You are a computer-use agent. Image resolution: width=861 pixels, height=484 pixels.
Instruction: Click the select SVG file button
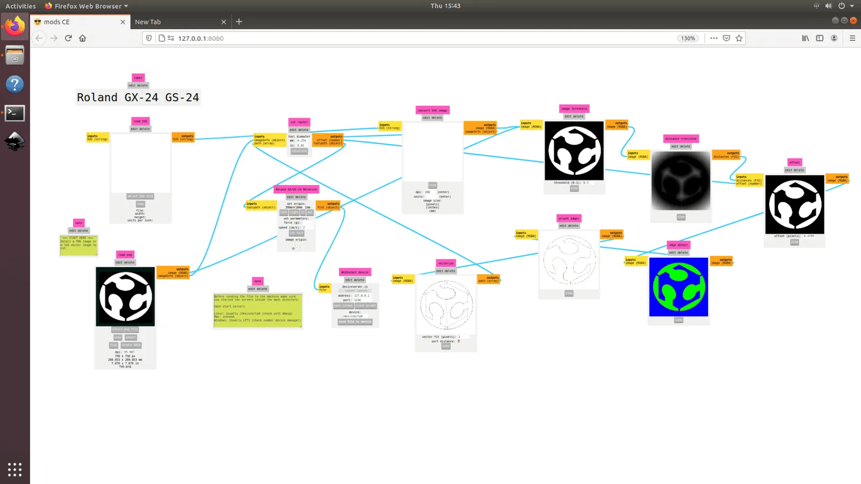click(140, 196)
